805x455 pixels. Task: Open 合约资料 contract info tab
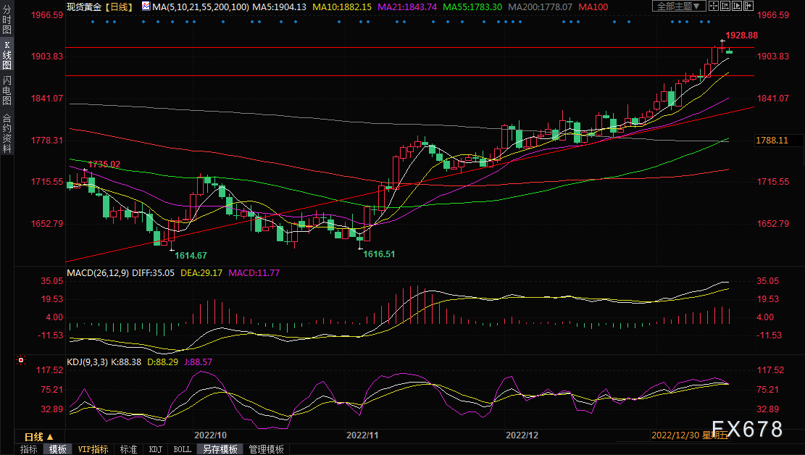click(7, 133)
